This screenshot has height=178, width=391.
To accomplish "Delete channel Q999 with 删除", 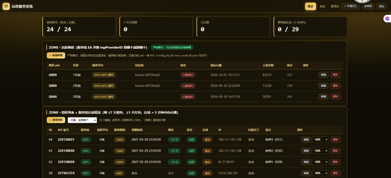I will (335, 75).
